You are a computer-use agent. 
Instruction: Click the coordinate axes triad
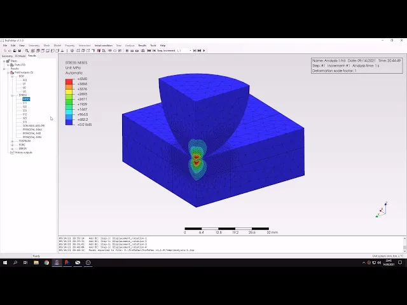(x=382, y=210)
